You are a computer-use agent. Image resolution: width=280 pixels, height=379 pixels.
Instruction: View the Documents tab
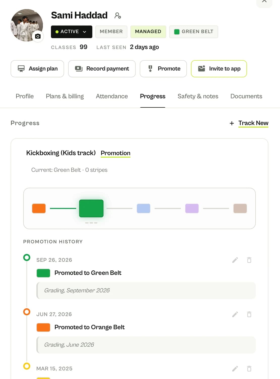[x=246, y=96]
